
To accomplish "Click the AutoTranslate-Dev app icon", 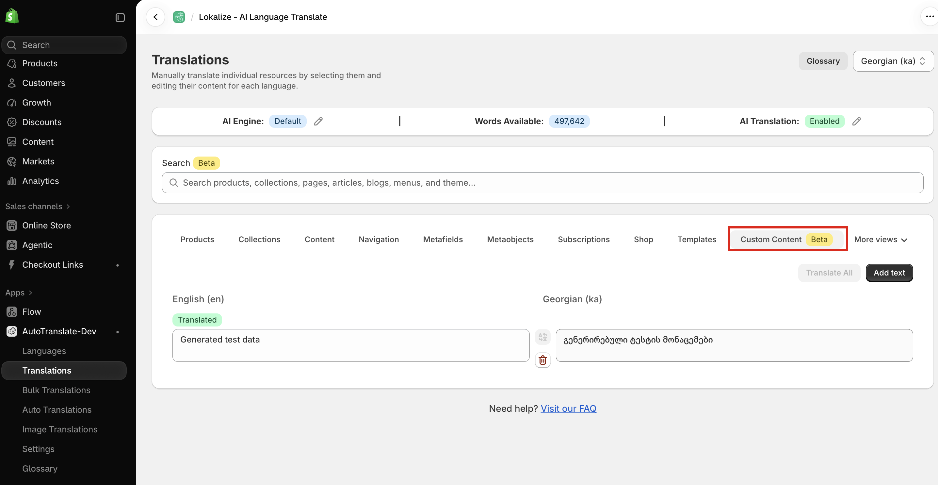I will click(x=12, y=332).
